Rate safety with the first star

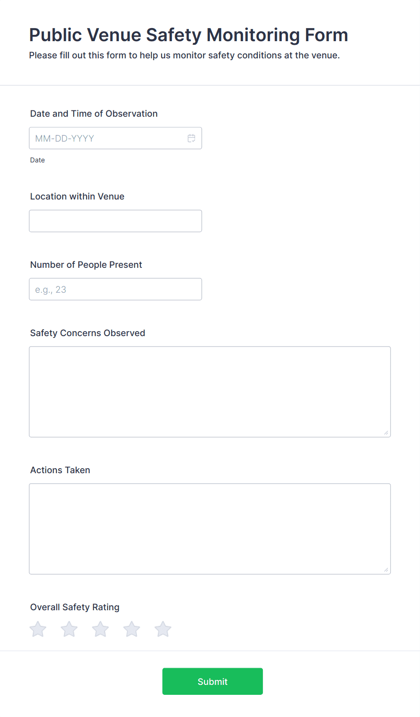38,629
